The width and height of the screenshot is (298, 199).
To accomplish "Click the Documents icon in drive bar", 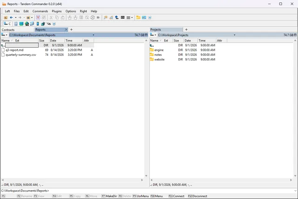I will point(16,24).
